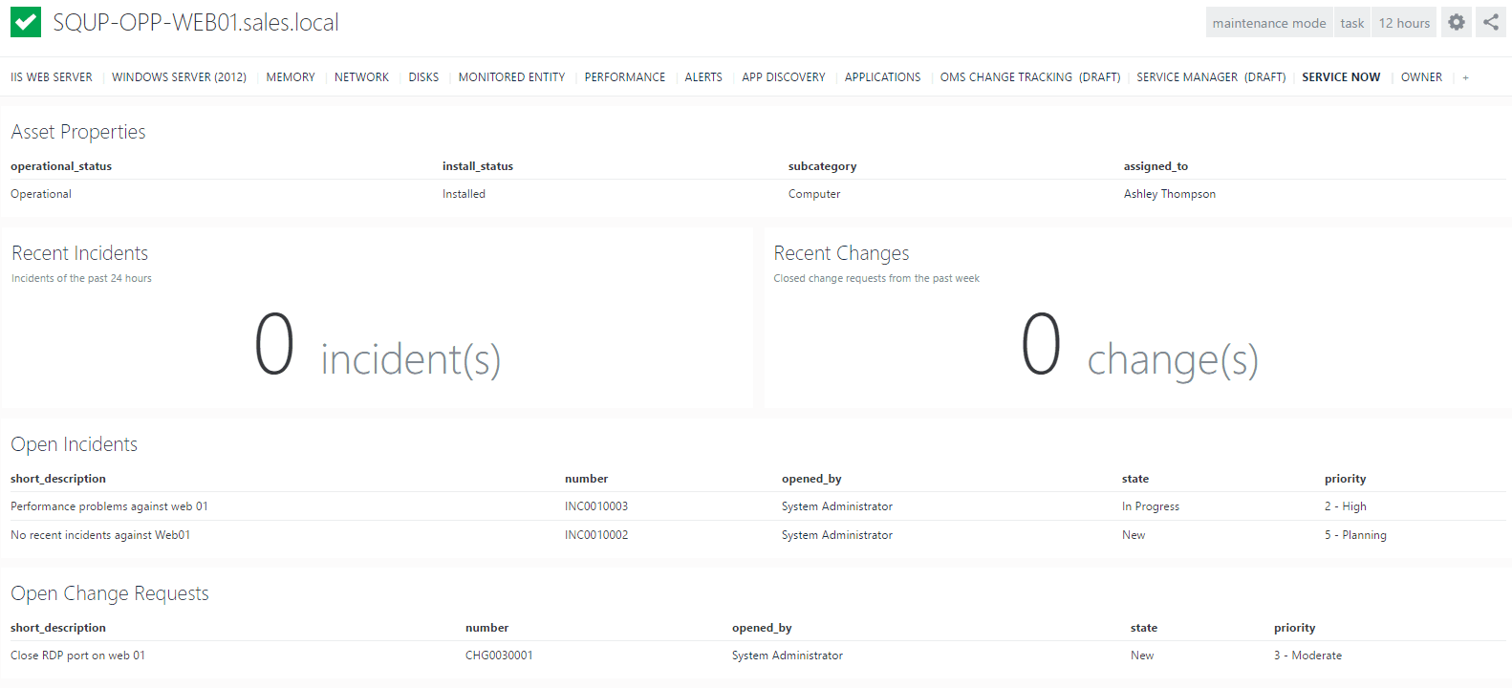Click the task button
1512x688 pixels.
[x=1351, y=23]
